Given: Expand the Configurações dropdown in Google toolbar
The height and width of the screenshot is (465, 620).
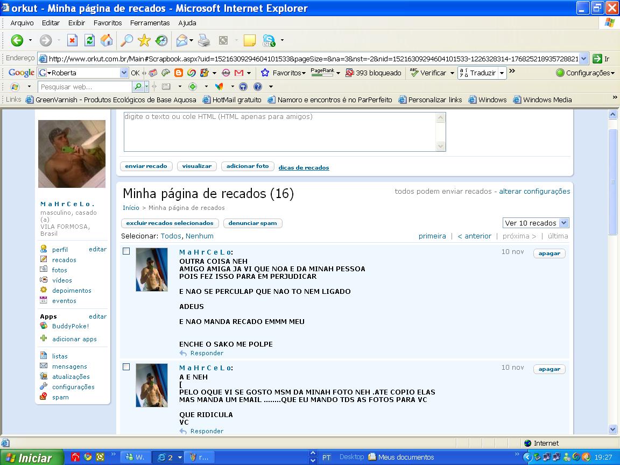Looking at the screenshot, I should (613, 73).
